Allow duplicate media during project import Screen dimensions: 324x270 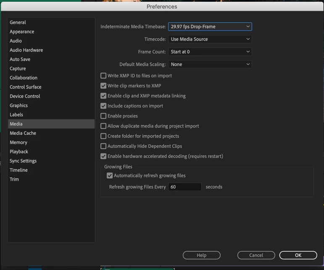coord(103,126)
